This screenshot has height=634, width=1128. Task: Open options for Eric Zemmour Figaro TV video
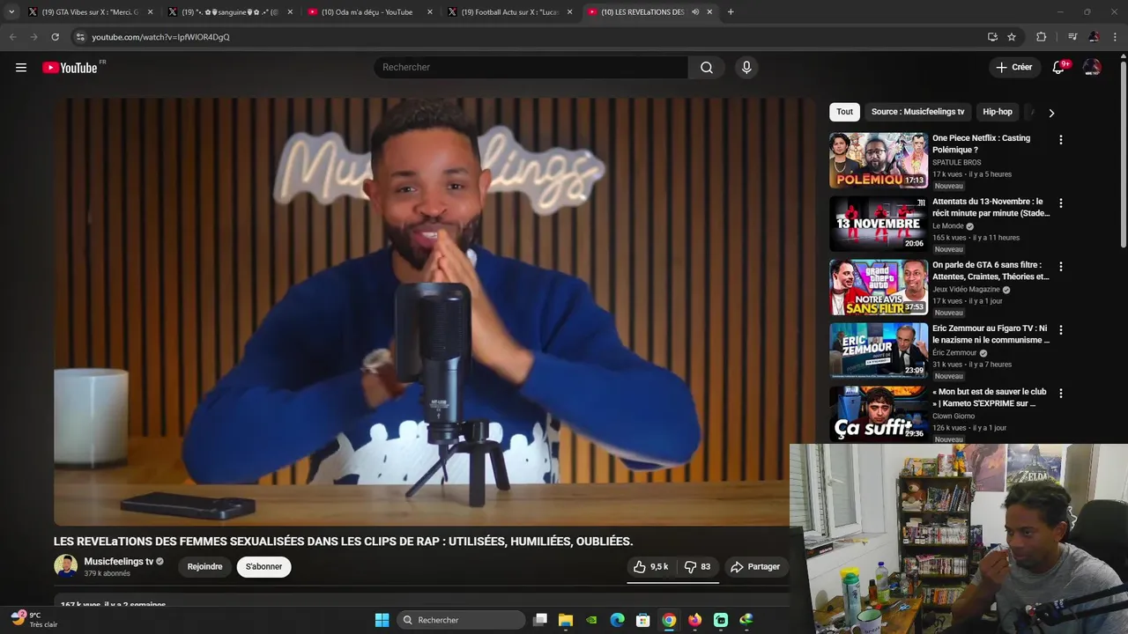tap(1061, 330)
